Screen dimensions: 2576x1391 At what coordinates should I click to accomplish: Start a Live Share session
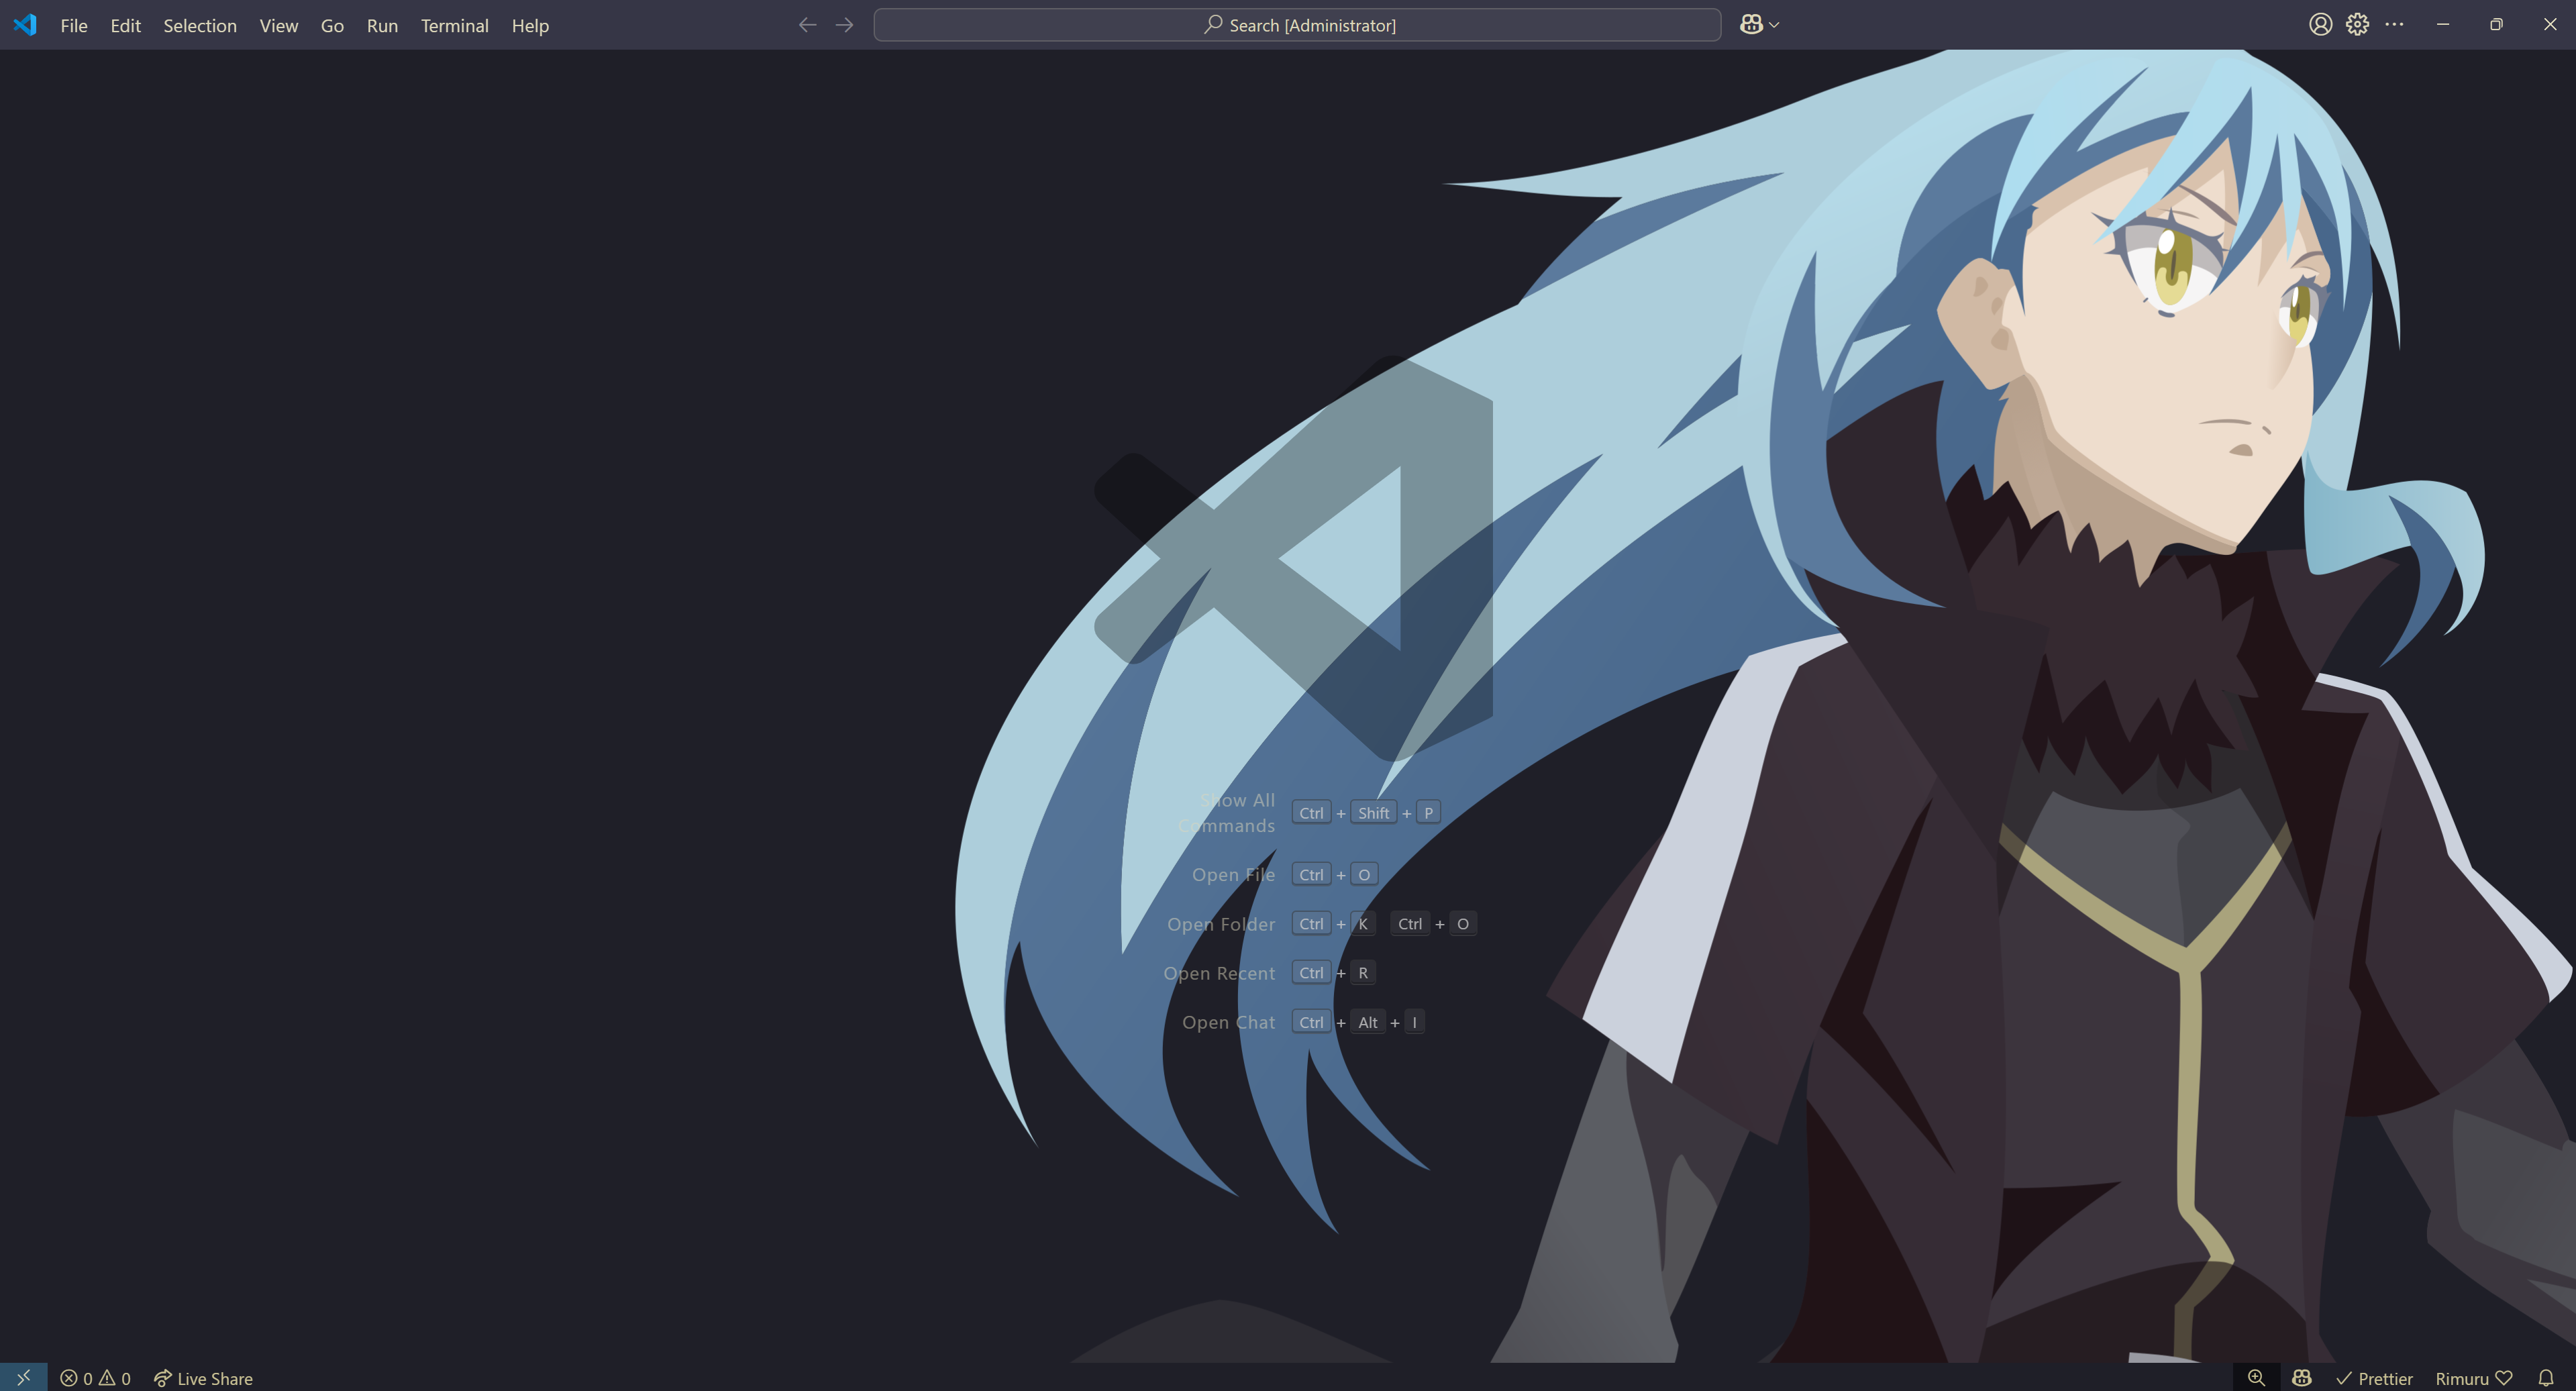point(203,1377)
